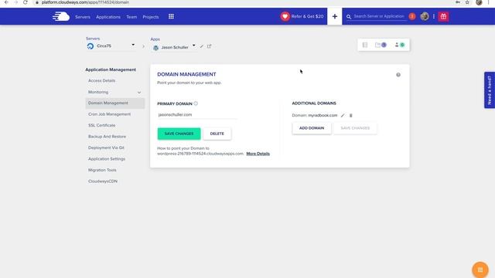This screenshot has width=495, height=278.
Task: Click the plus add button in header
Action: point(335,16)
